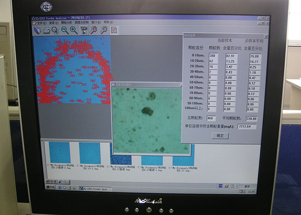This screenshot has width=301, height=215.
Task: Click the 0-10um particle count field showing 388
Action: point(213,56)
